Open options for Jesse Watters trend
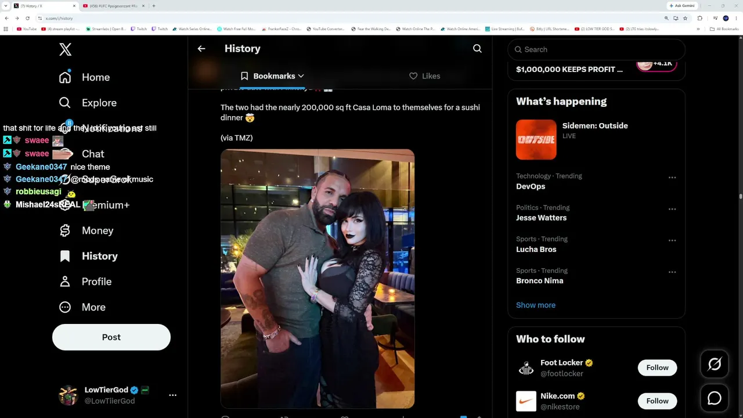 coord(672,209)
